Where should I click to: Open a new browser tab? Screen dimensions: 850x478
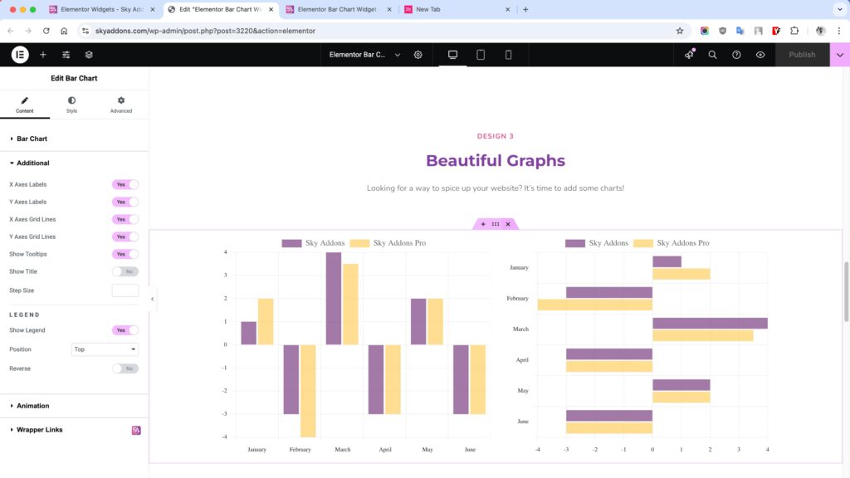click(525, 9)
